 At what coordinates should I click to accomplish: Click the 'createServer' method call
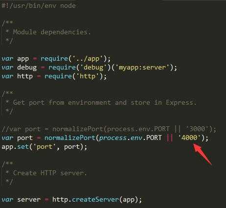(x=95, y=200)
